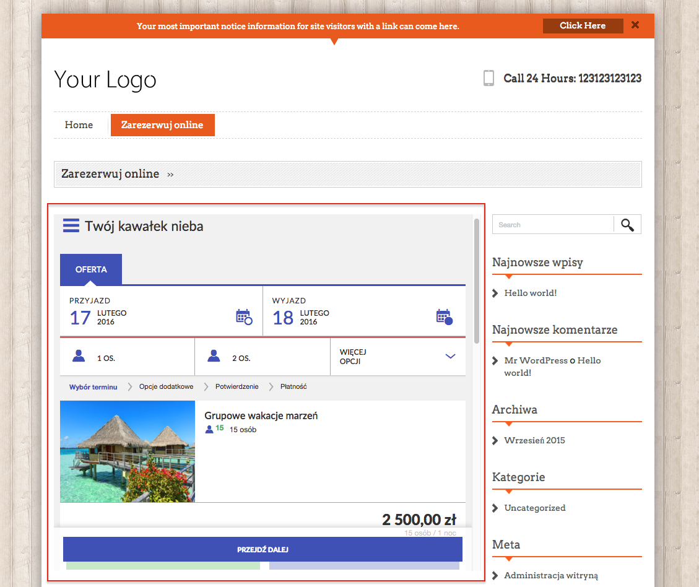Select the Płatność step
The height and width of the screenshot is (587, 699).
293,386
